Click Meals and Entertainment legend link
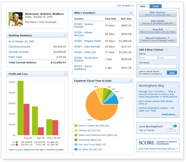The image size is (186, 162). coord(92,135)
